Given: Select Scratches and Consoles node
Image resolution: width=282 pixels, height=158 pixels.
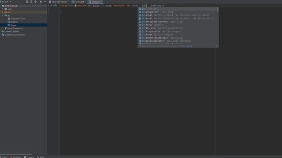Looking at the screenshot, I should pyautogui.click(x=15, y=35).
